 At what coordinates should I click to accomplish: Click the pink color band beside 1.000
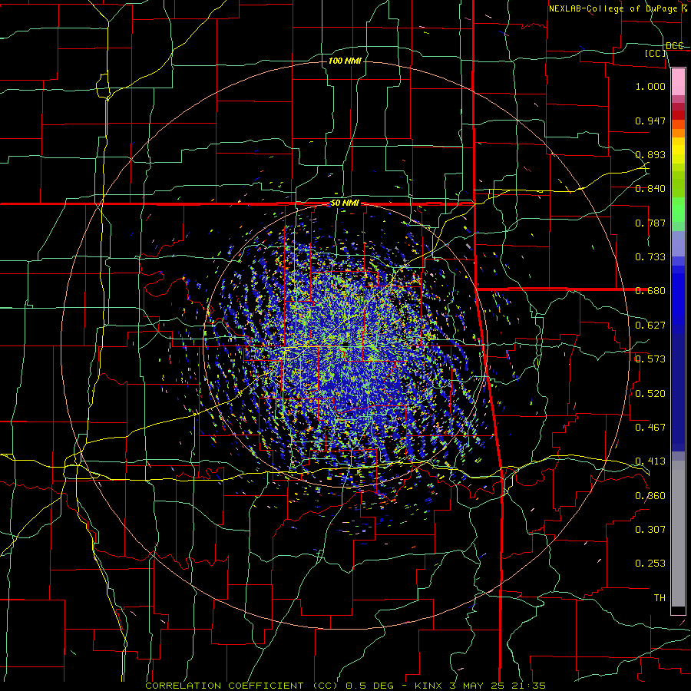[x=678, y=82]
